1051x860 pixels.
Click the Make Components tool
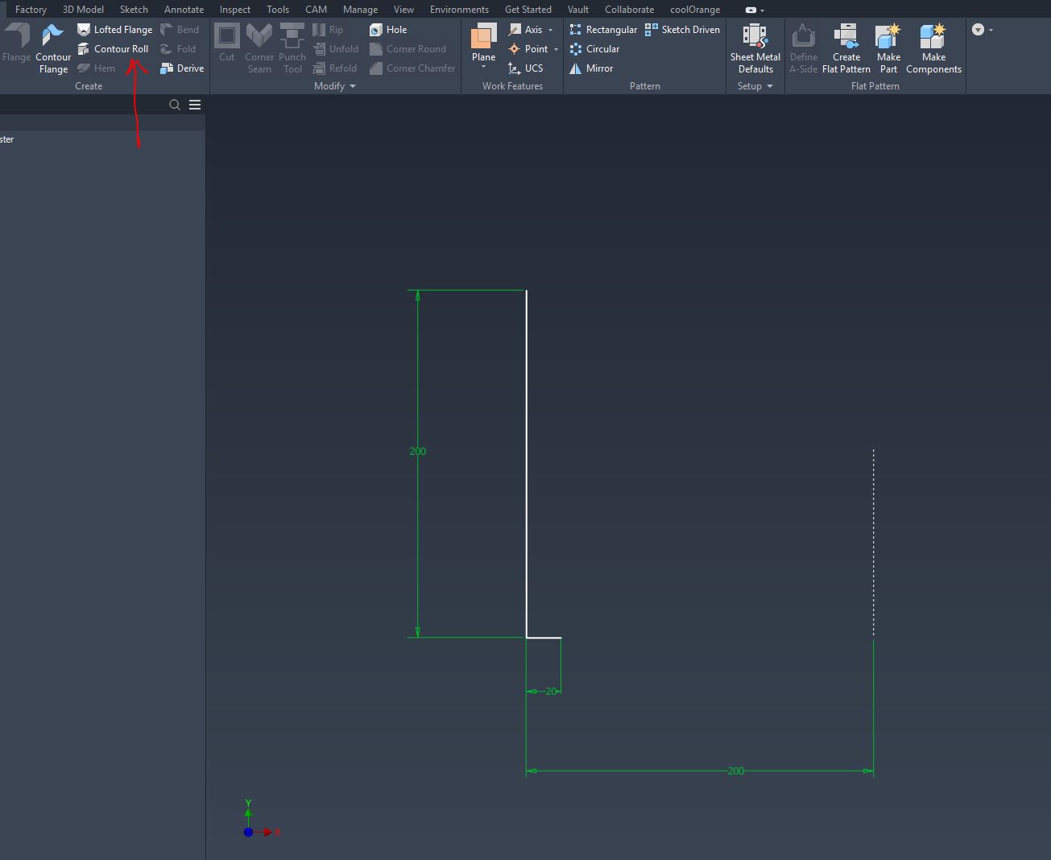(933, 48)
